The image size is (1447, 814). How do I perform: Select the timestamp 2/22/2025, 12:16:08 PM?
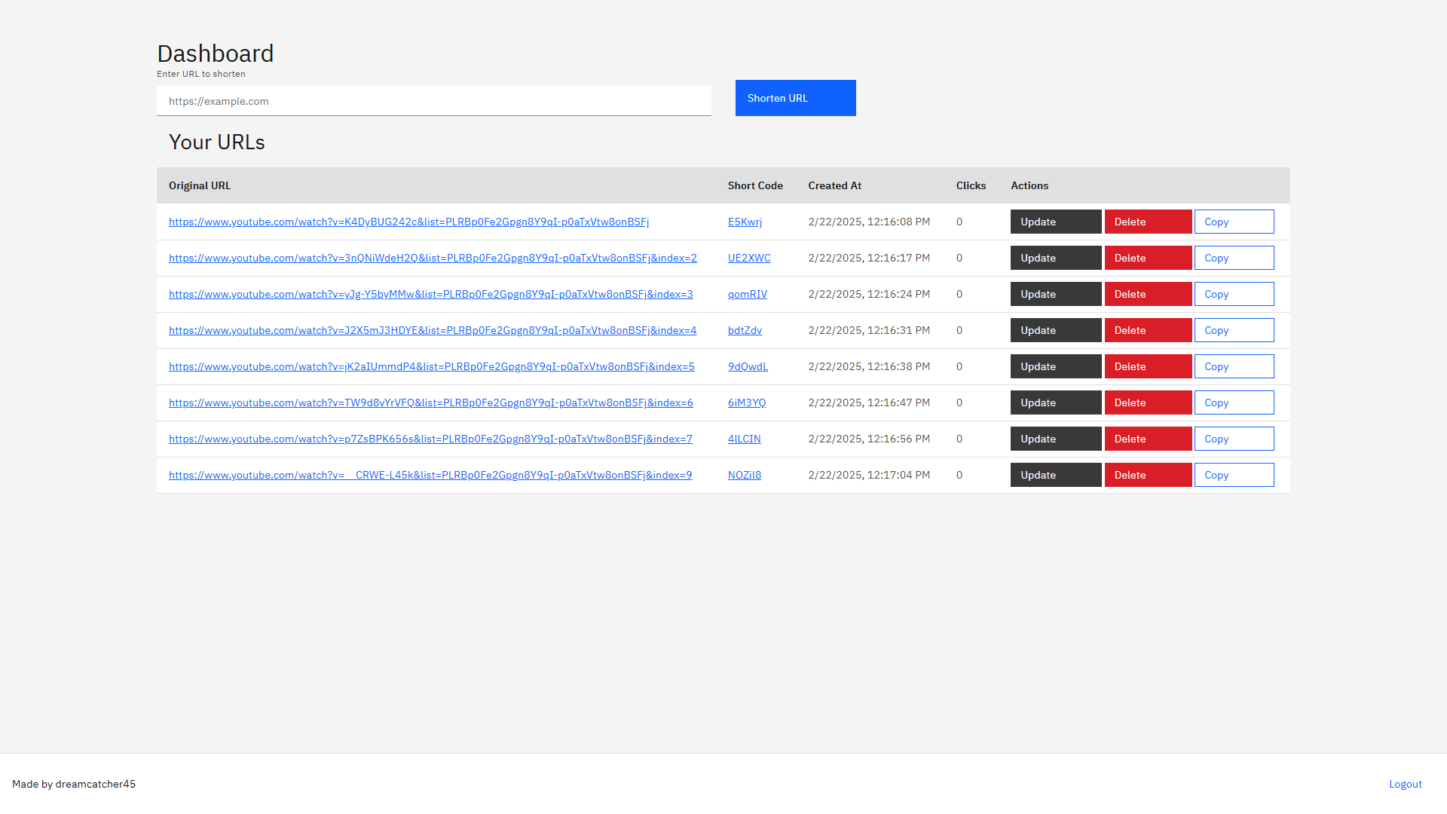coord(869,222)
